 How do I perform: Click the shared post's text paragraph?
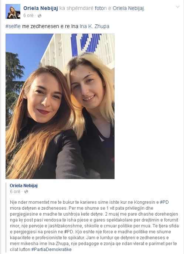click(x=94, y=226)
